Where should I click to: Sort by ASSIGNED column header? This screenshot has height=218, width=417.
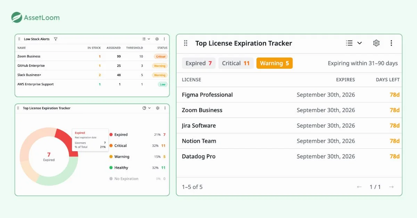coord(114,48)
